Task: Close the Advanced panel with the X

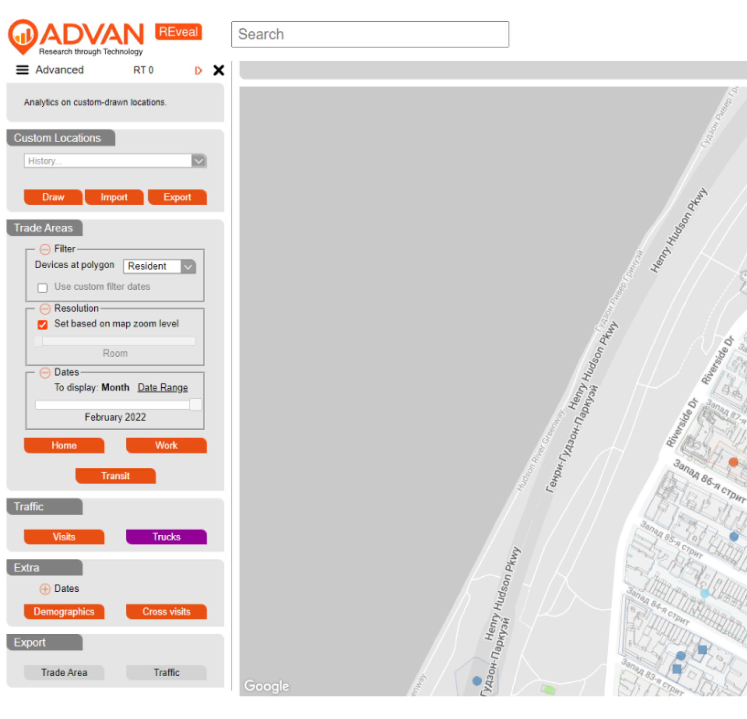Action: pyautogui.click(x=219, y=70)
